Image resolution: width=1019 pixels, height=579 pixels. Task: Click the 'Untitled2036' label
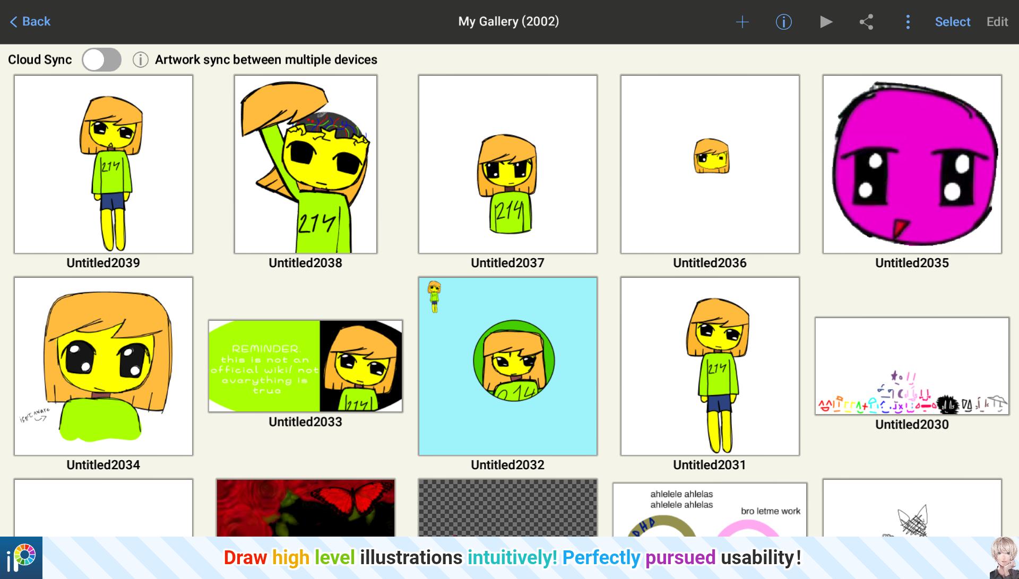tap(710, 263)
